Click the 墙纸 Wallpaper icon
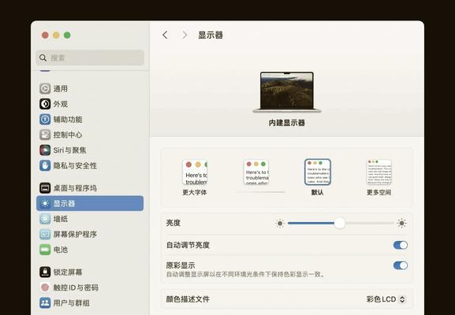The width and height of the screenshot is (455, 315). (45, 219)
